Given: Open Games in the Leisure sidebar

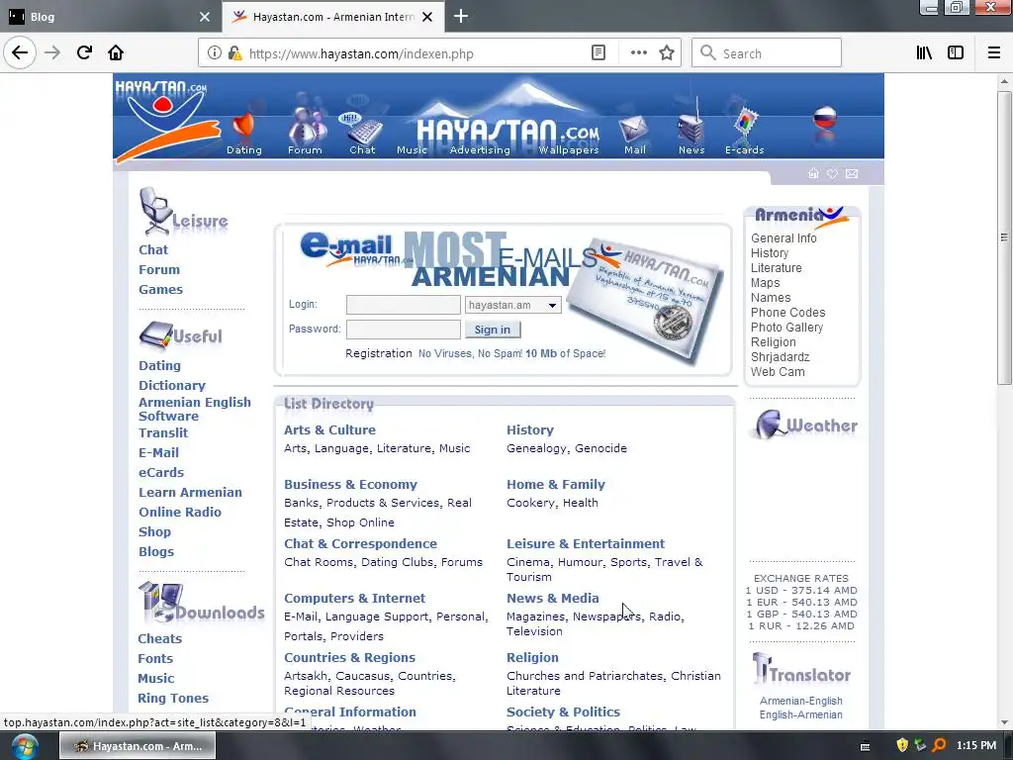Looking at the screenshot, I should tap(160, 290).
